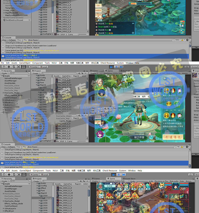Open Create dropdown in middle Hierarchy panel
Image resolution: width=199 pixels, height=213 pixels.
coord(5,73)
